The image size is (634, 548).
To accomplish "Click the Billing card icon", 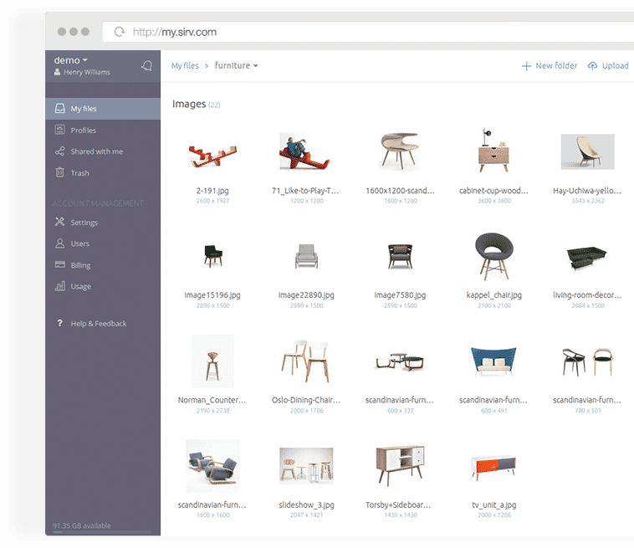I will (x=59, y=265).
